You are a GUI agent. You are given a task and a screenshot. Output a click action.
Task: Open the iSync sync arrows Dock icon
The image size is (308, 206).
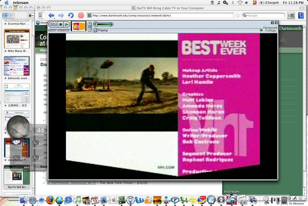pyautogui.click(x=221, y=200)
